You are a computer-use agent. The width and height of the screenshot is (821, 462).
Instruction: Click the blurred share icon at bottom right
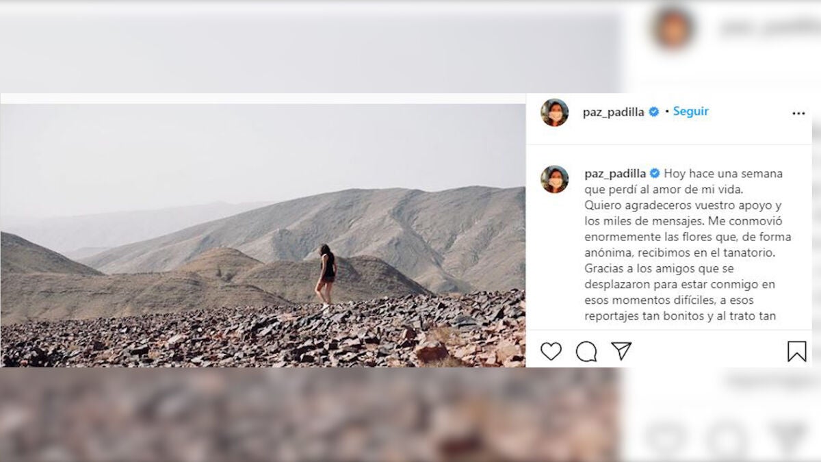[x=788, y=438]
